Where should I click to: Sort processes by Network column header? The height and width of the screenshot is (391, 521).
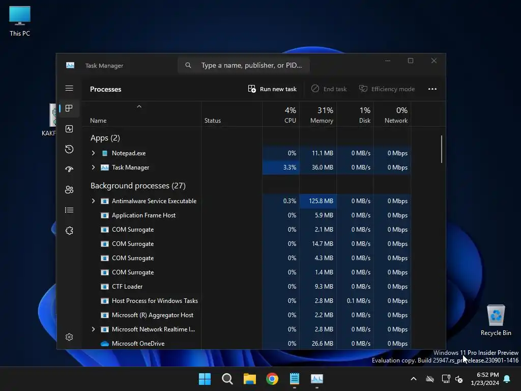pos(392,115)
